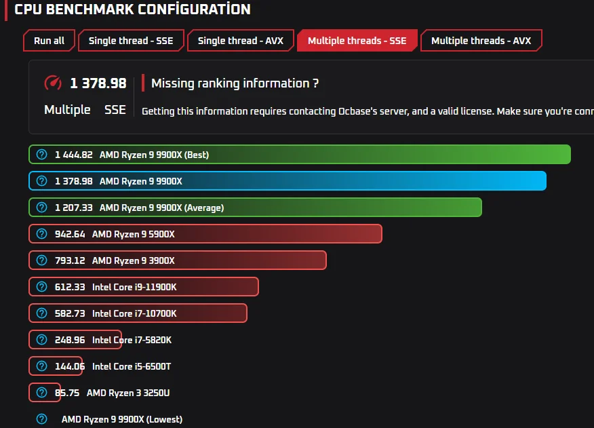Open the Run all tab

click(49, 41)
